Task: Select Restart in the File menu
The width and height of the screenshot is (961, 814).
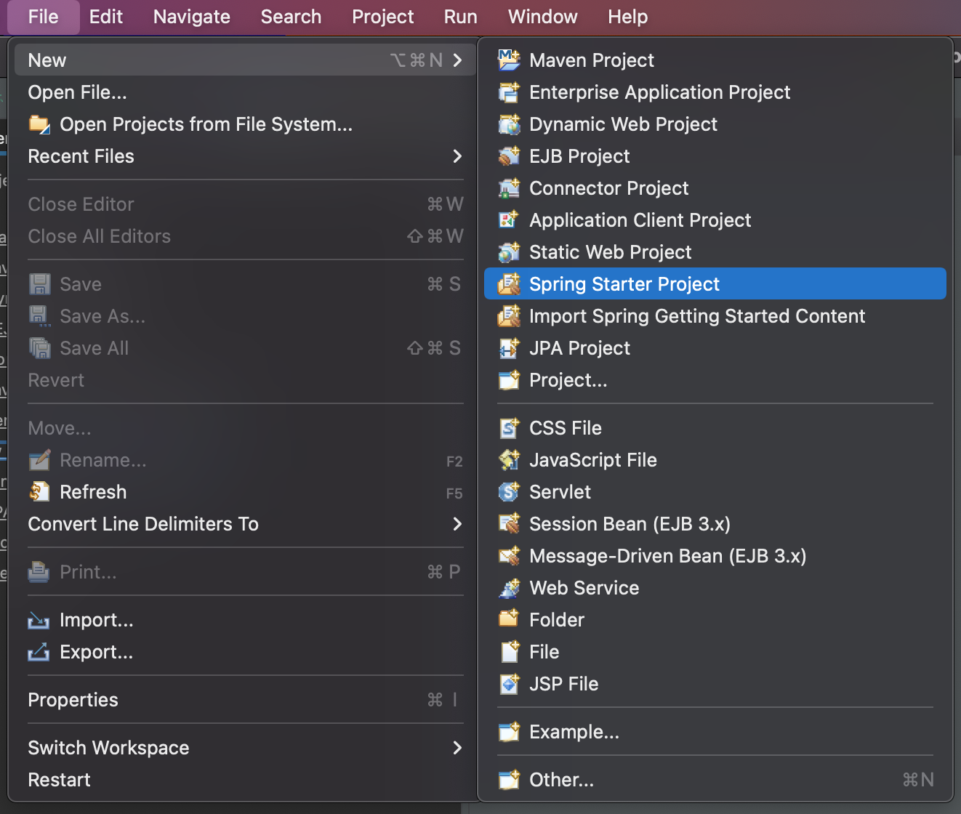Action: (x=246, y=779)
